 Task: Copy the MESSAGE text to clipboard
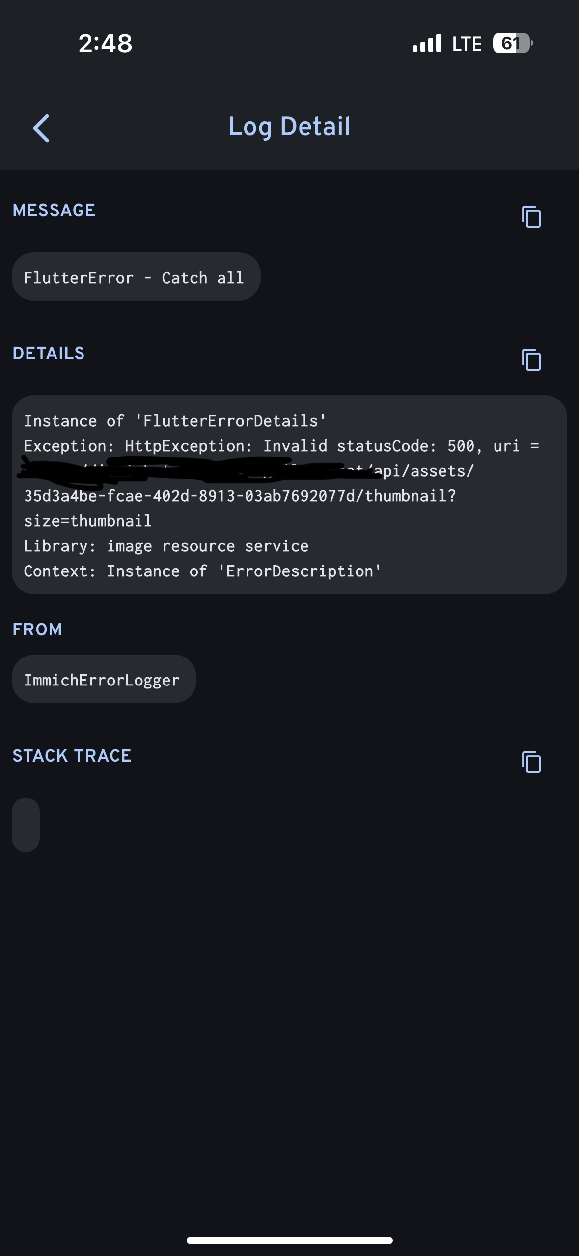click(531, 217)
